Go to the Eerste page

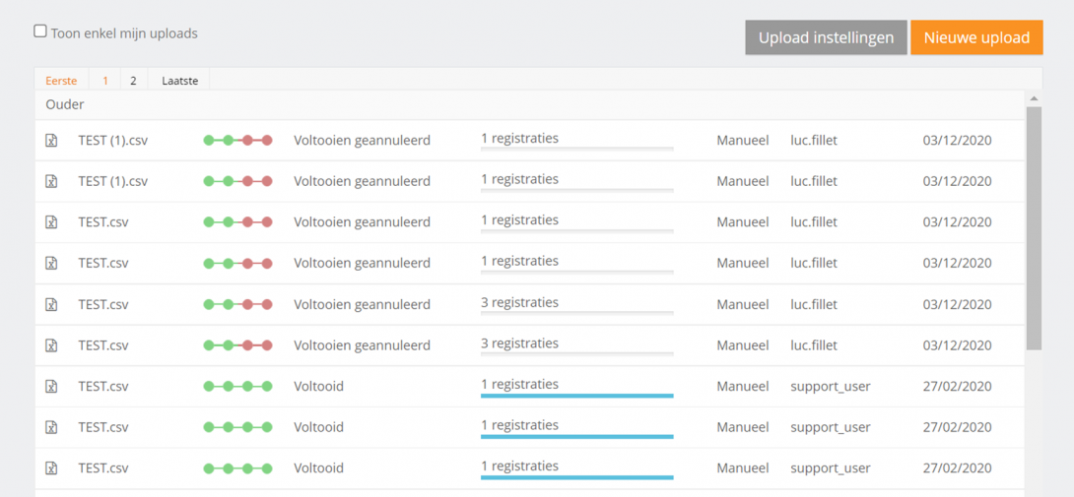[x=61, y=81]
